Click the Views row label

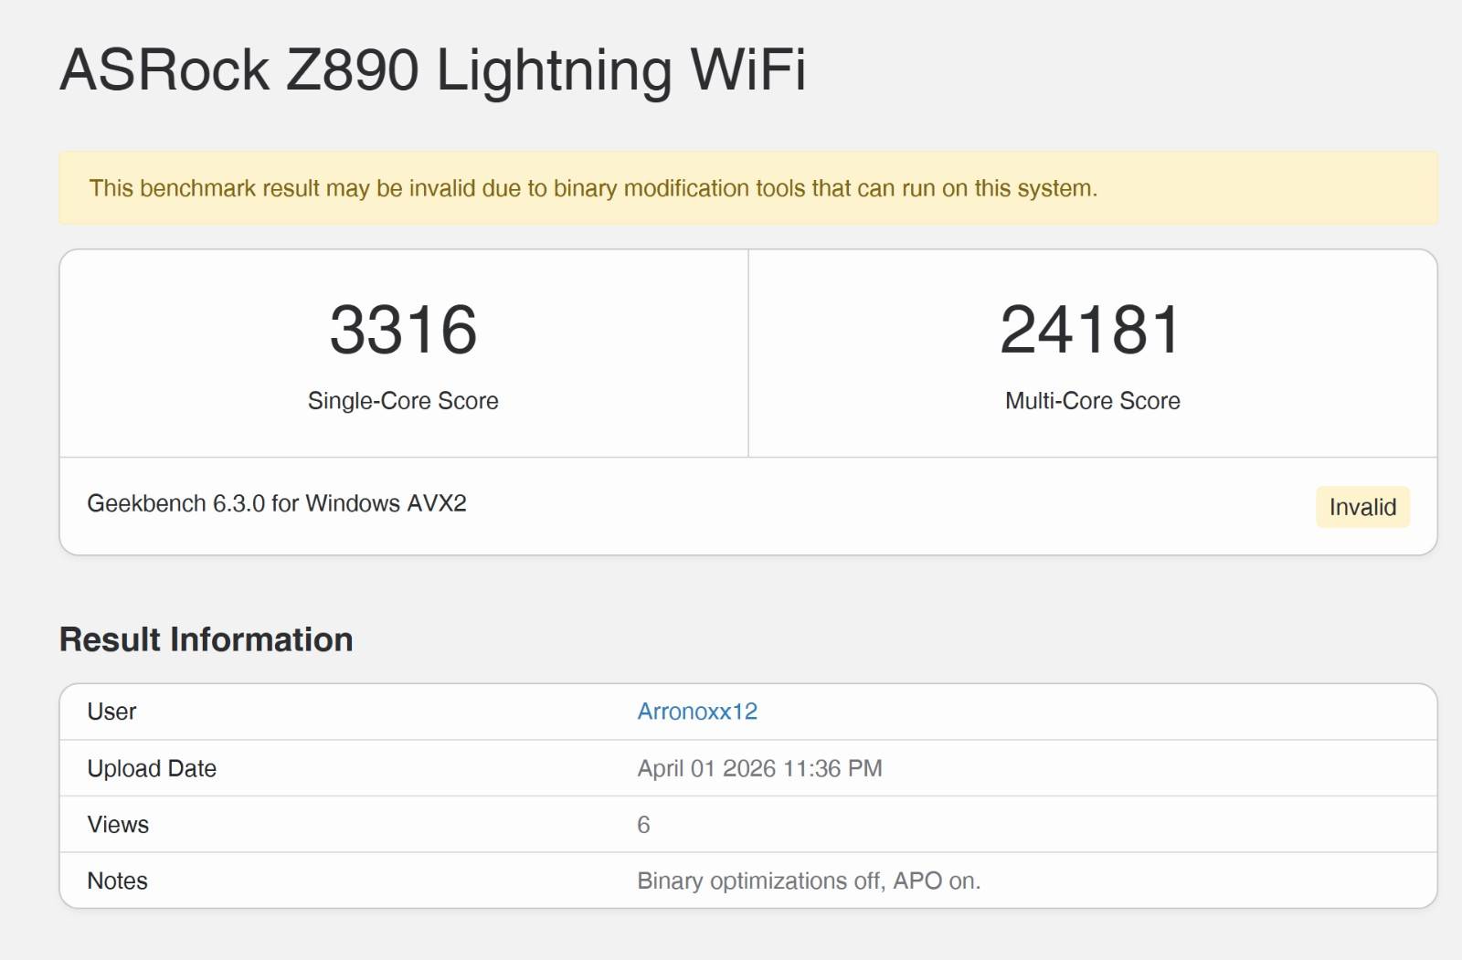[118, 825]
